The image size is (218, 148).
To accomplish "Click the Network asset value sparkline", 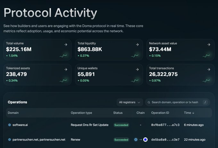I will 206,56.
